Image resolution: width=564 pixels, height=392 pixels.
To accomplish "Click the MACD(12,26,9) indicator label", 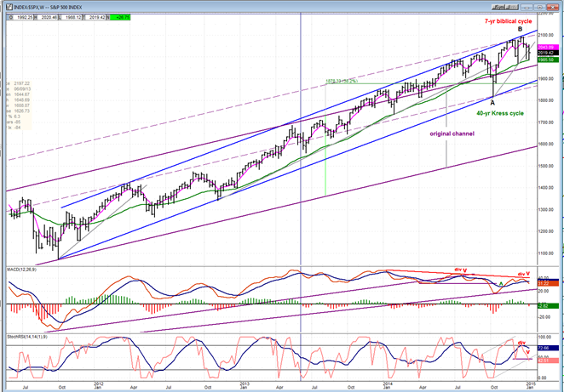I will click(x=21, y=270).
